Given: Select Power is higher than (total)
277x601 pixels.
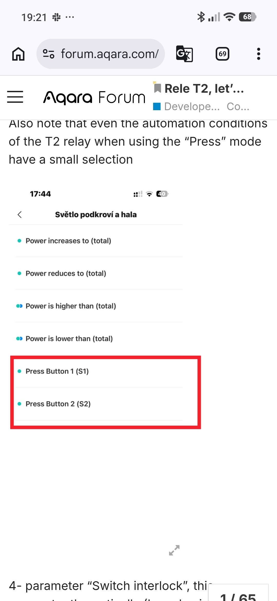Looking at the screenshot, I should [99, 306].
